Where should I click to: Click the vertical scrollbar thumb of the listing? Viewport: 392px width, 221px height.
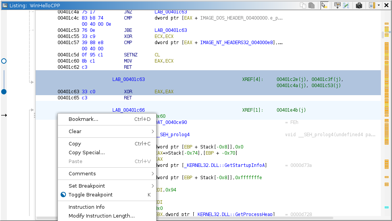click(x=382, y=35)
